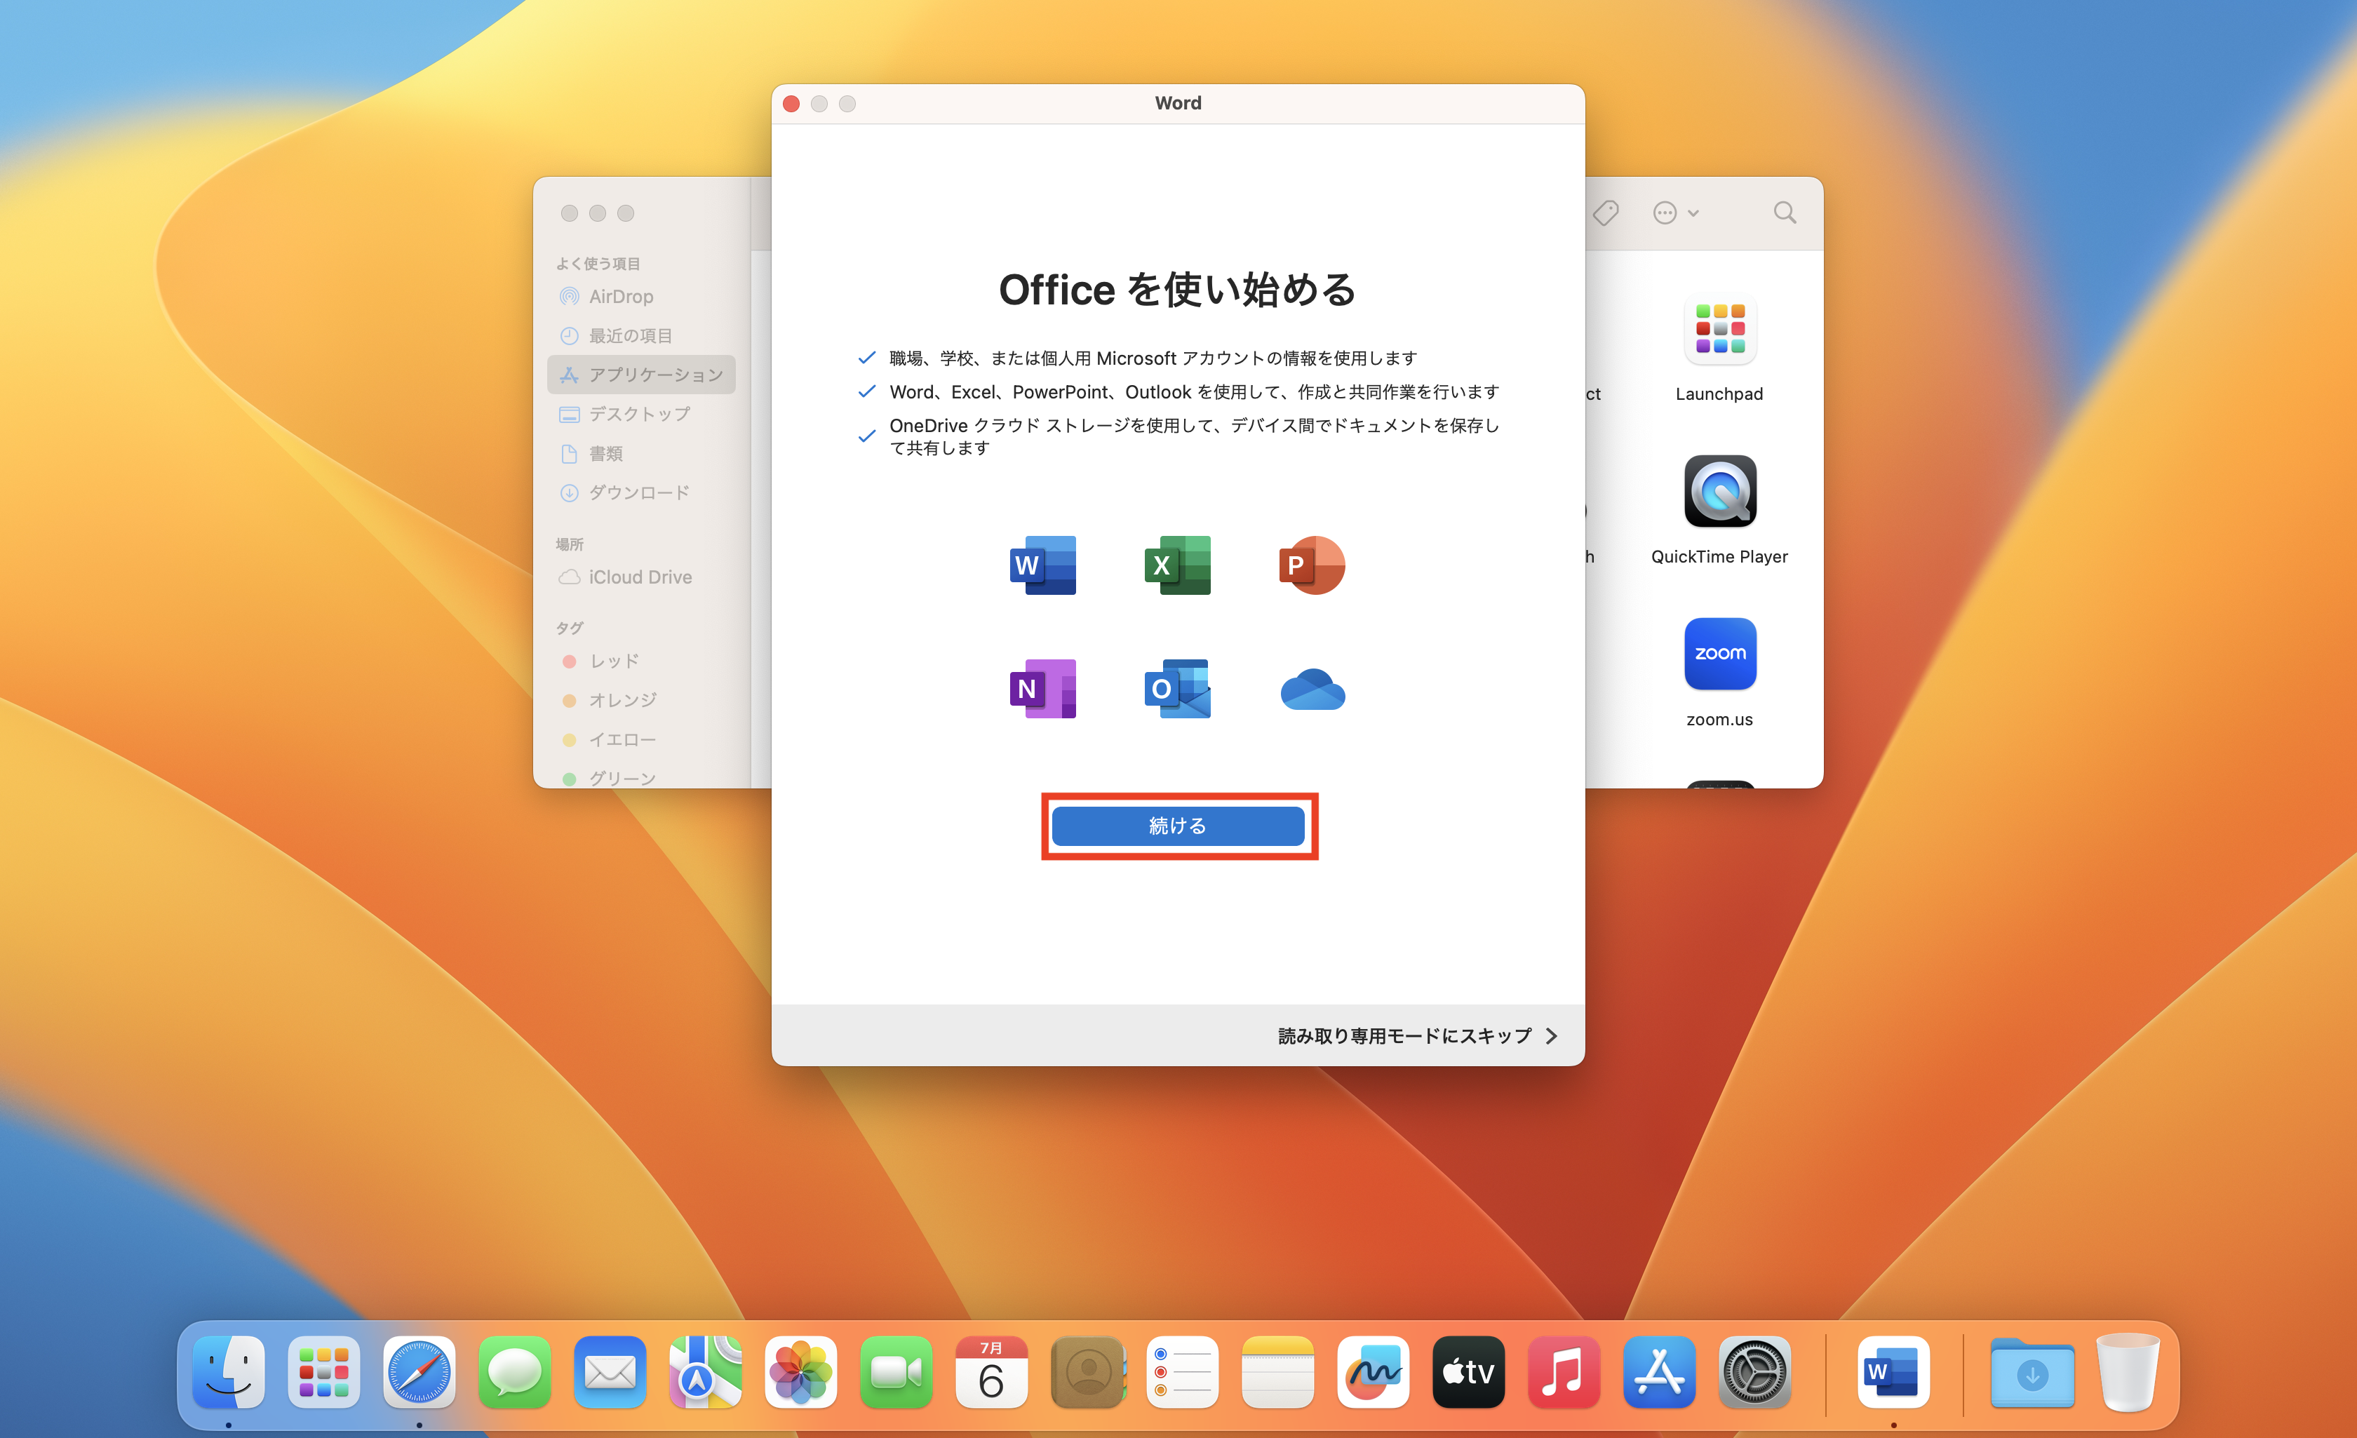The height and width of the screenshot is (1438, 2357).
Task: Open Maps from the Dock
Action: [x=706, y=1373]
